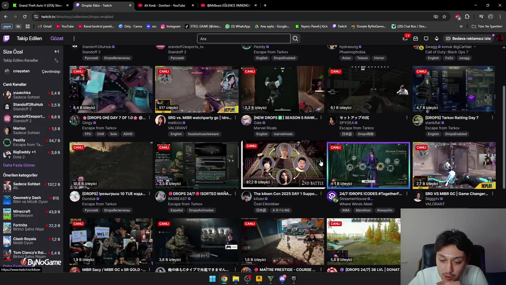Open Windows Start menu on taskbar
This screenshot has height=285, width=506.
click(x=212, y=279)
